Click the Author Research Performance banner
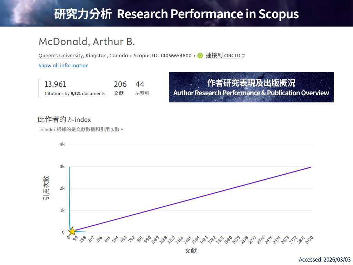The width and height of the screenshot is (353, 265). [x=251, y=87]
